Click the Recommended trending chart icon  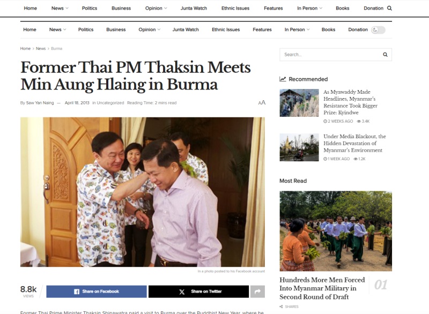(x=283, y=79)
